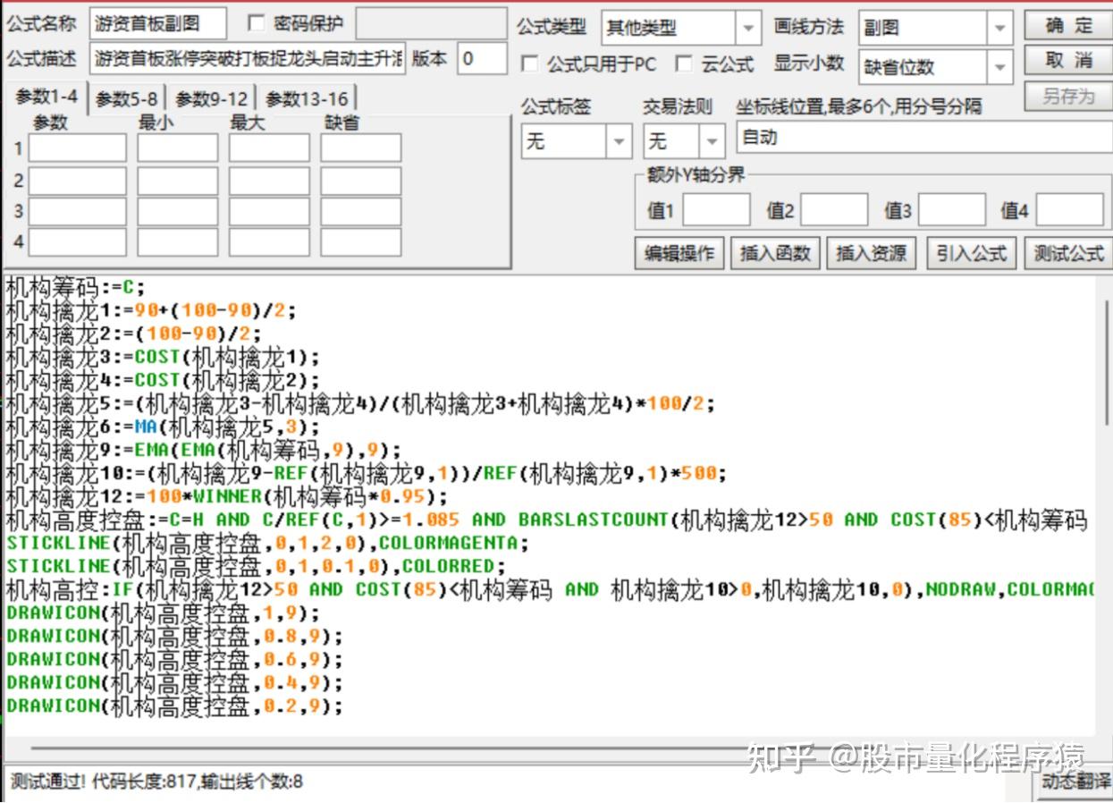1113x803 pixels.
Task: Switch to the 参数9-12 tab
Action: [x=211, y=99]
